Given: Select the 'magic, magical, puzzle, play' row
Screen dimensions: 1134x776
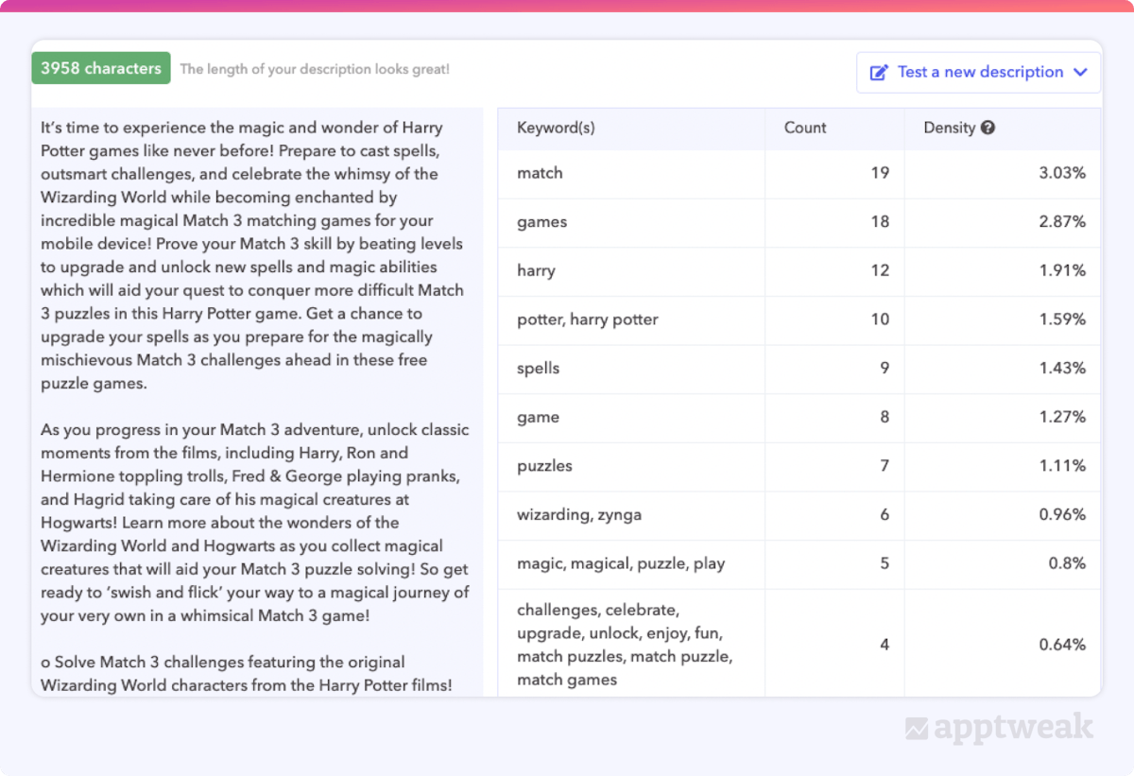Looking at the screenshot, I should pyautogui.click(x=621, y=564).
